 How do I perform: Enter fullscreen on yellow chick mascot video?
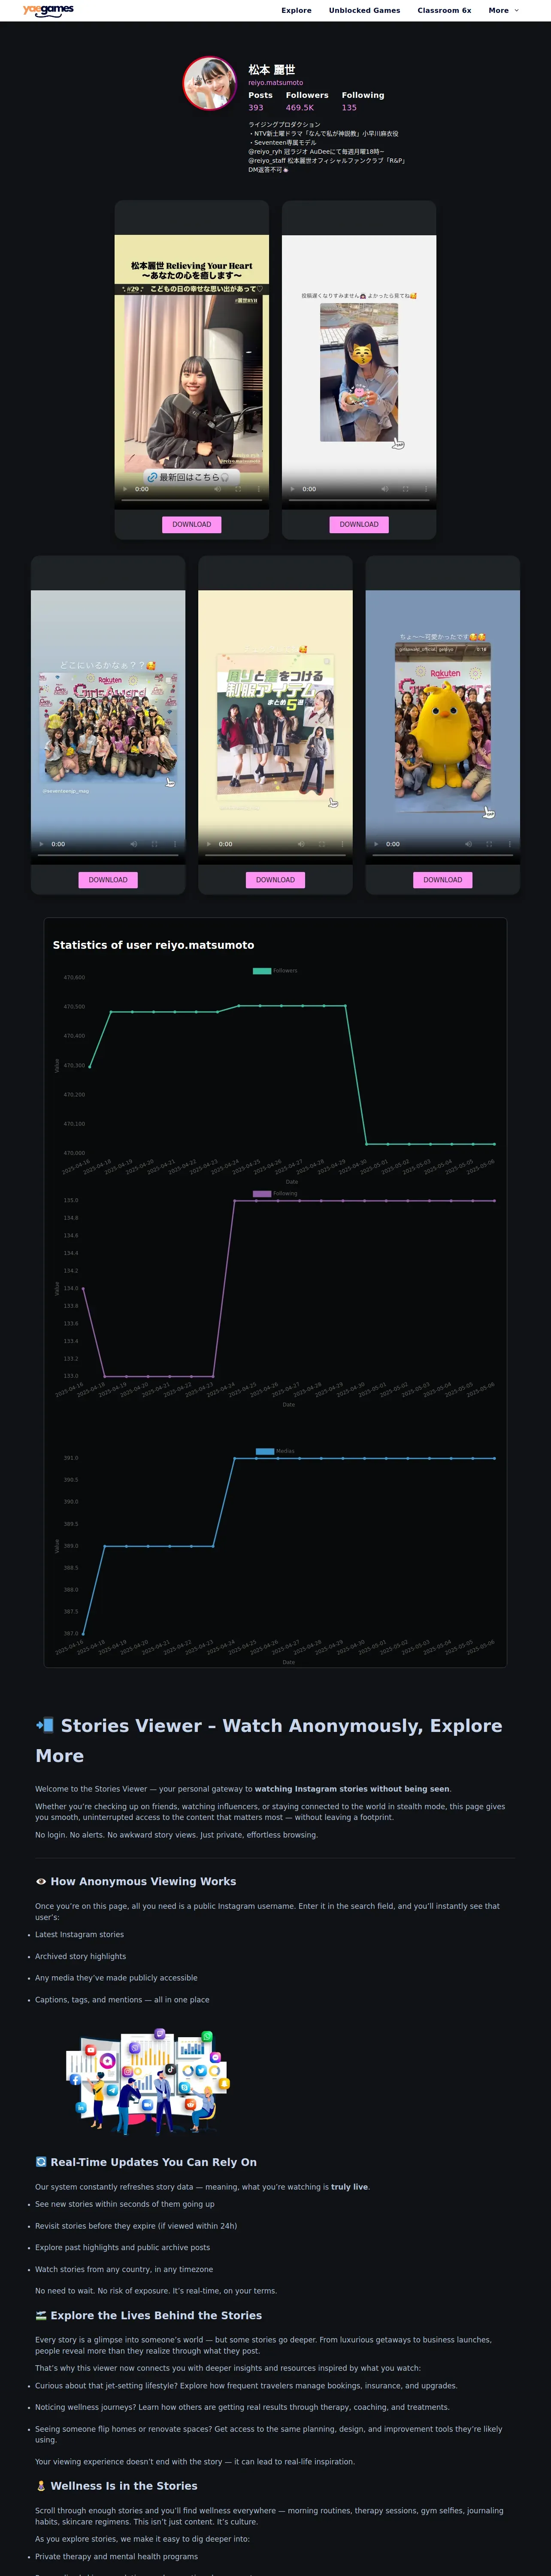(489, 844)
